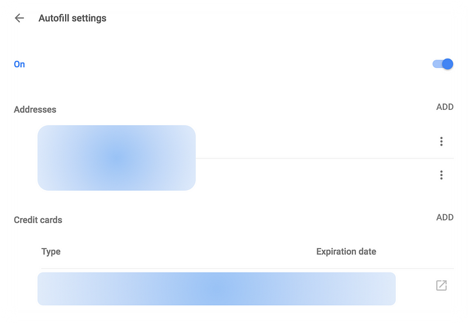Click the Credit cards section heading
The width and height of the screenshot is (469, 324).
pos(38,220)
